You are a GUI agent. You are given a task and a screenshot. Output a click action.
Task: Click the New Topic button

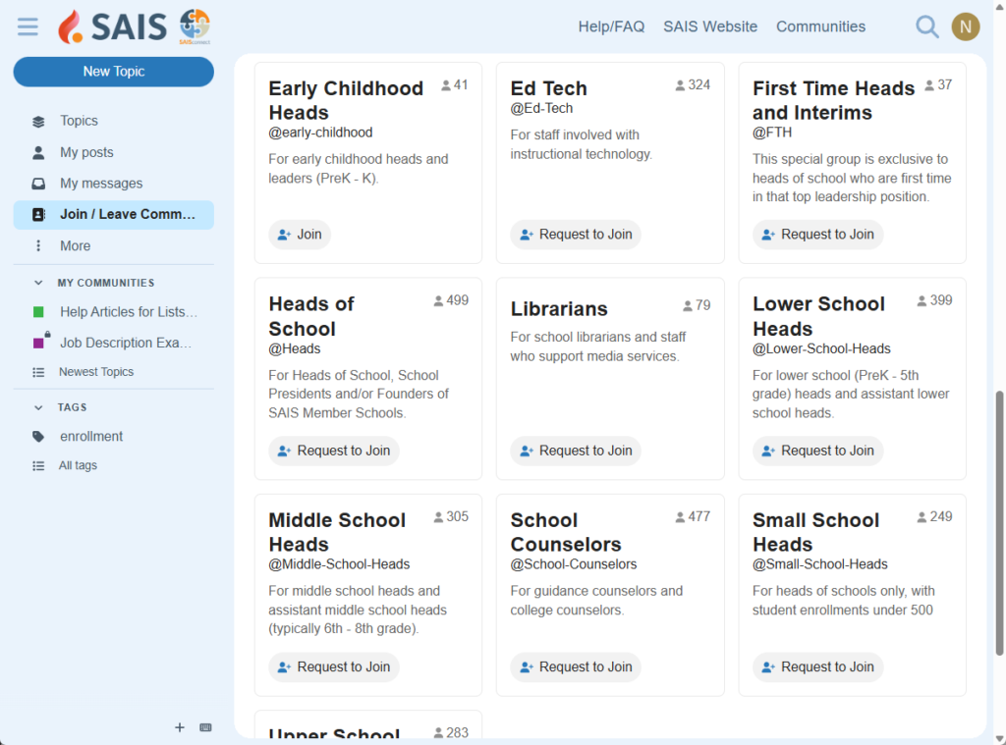113,72
